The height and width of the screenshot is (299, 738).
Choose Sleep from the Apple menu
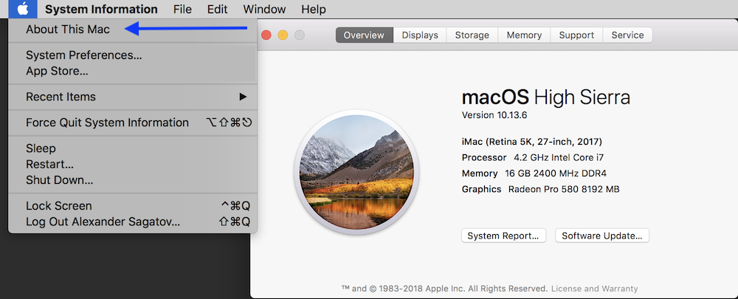click(x=41, y=148)
